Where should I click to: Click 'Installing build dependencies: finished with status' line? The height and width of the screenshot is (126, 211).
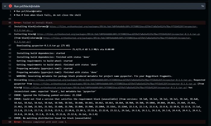(53, 57)
